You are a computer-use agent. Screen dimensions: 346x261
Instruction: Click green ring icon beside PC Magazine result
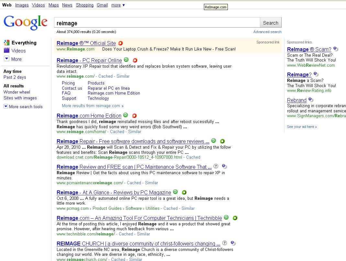[184, 192]
